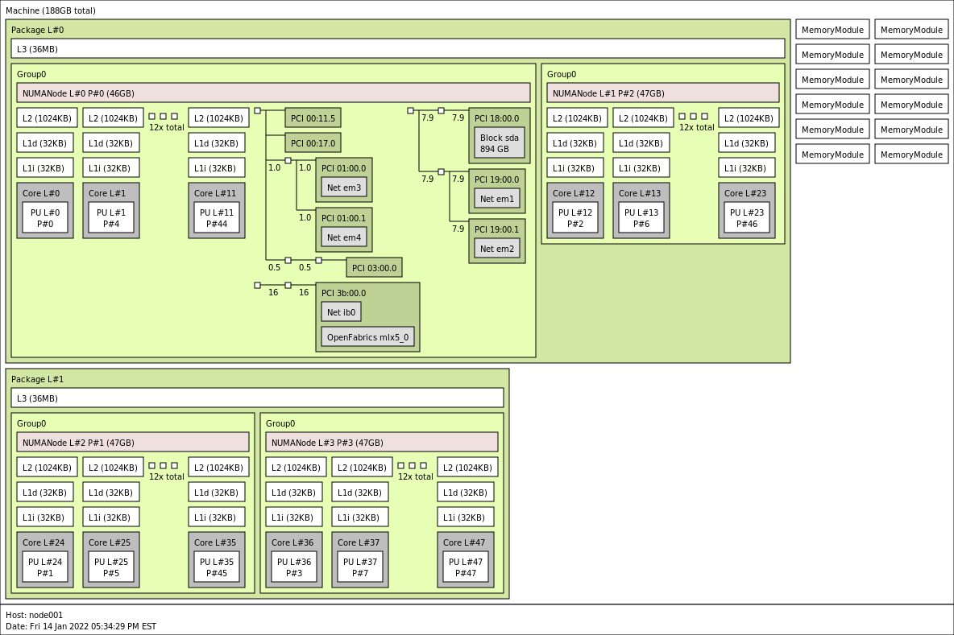
Task: Select the Core L#0 label
Action: click(x=41, y=193)
